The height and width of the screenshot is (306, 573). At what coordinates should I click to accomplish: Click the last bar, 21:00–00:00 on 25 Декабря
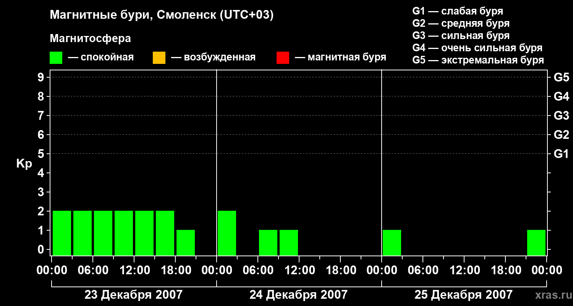click(x=536, y=243)
